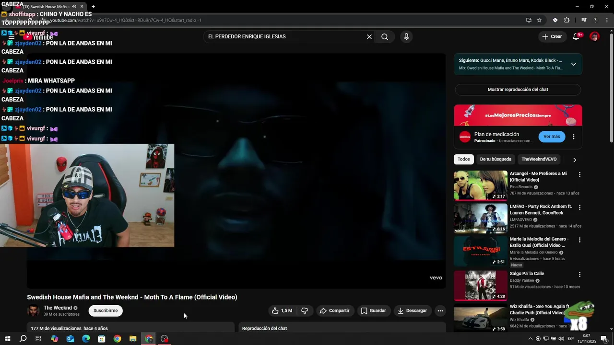Dislike the video with thumbs-down icon

pos(305,311)
